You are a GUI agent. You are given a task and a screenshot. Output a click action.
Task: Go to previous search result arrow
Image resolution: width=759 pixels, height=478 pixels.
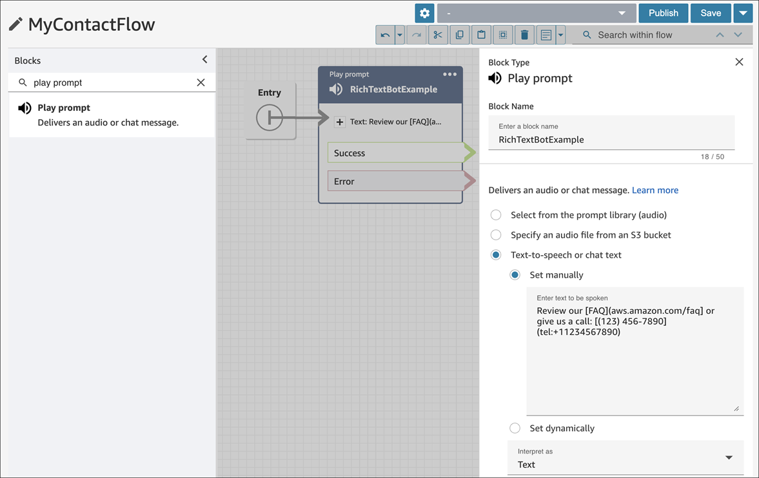[720, 35]
